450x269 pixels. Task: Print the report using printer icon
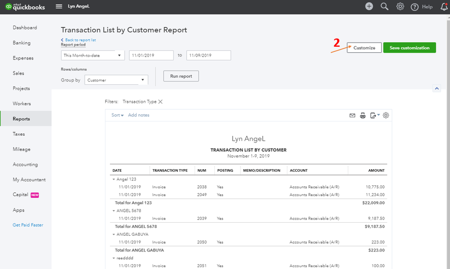tap(363, 116)
